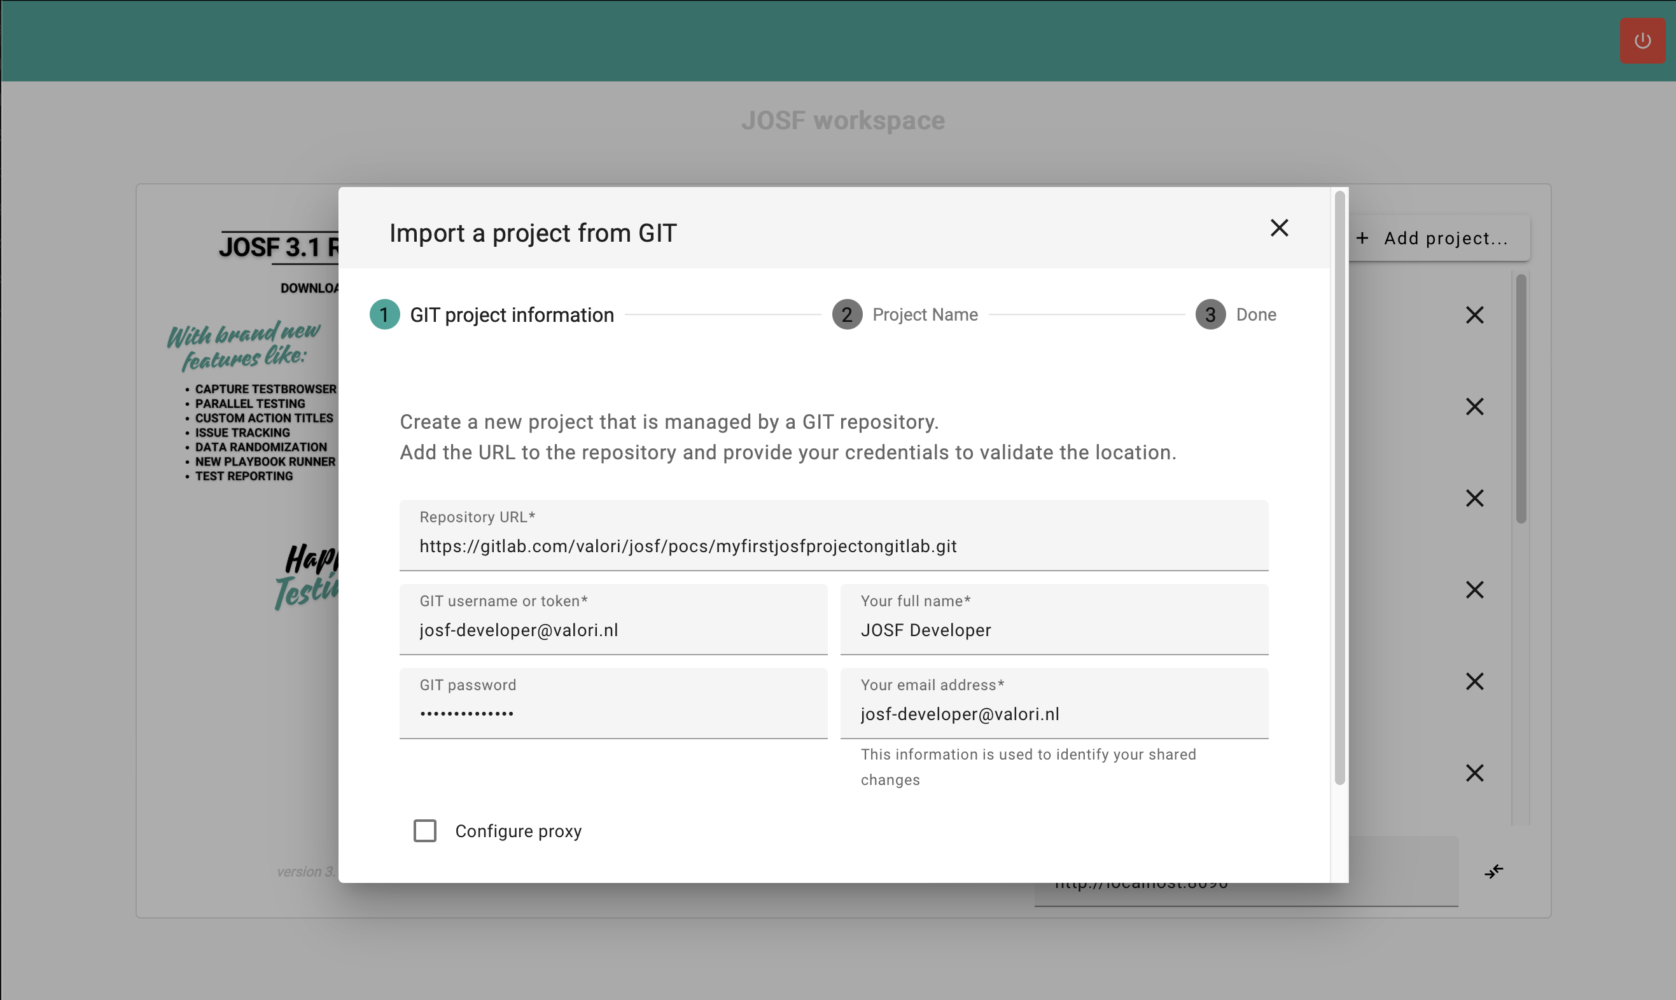Close the Import from GIT dialog
The width and height of the screenshot is (1676, 1000).
click(x=1278, y=228)
